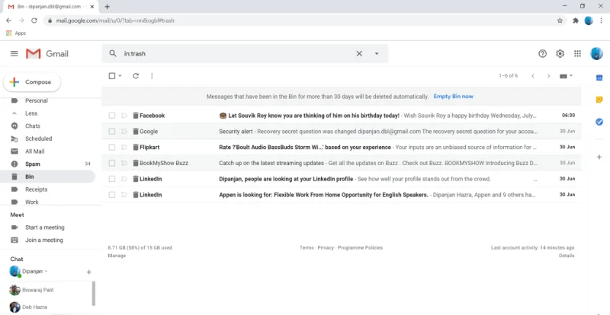
Task: Open Chrome extensions puzzle icon
Action: pyautogui.click(x=576, y=21)
